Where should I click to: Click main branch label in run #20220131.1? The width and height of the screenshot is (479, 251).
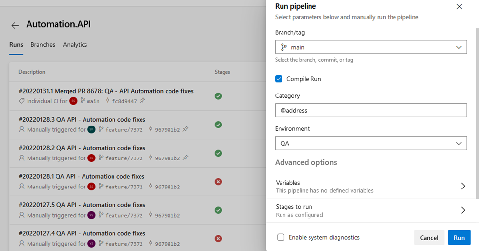[93, 101]
